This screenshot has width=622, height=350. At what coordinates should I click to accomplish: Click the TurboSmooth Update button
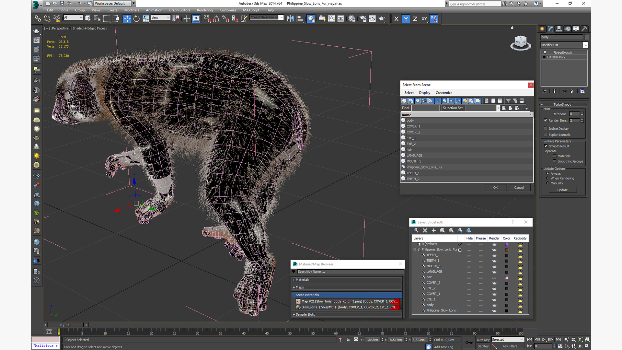coord(562,190)
